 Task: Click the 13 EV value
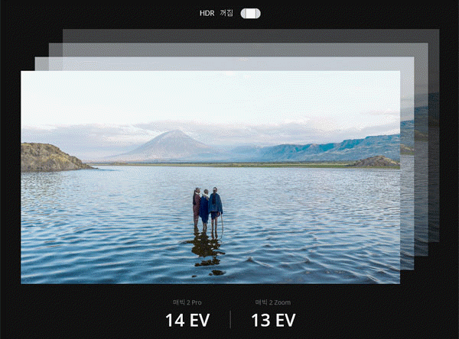point(273,321)
